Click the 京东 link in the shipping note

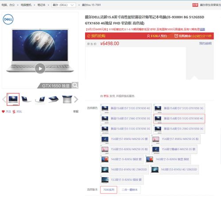tap(106, 96)
